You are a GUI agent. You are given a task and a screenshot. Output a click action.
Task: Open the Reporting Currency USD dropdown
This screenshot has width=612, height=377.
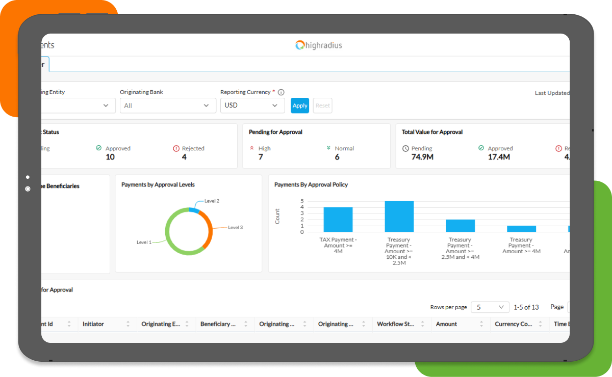click(x=252, y=105)
